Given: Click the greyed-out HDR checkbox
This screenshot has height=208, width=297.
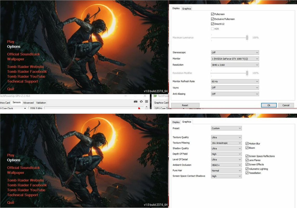Looking at the screenshot, I should (212, 29).
